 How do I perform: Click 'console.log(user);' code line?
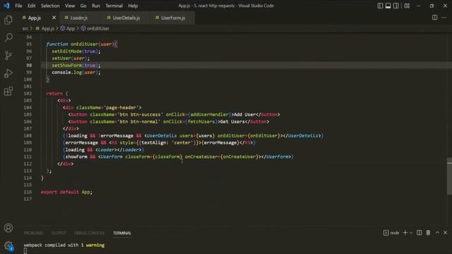click(x=76, y=72)
